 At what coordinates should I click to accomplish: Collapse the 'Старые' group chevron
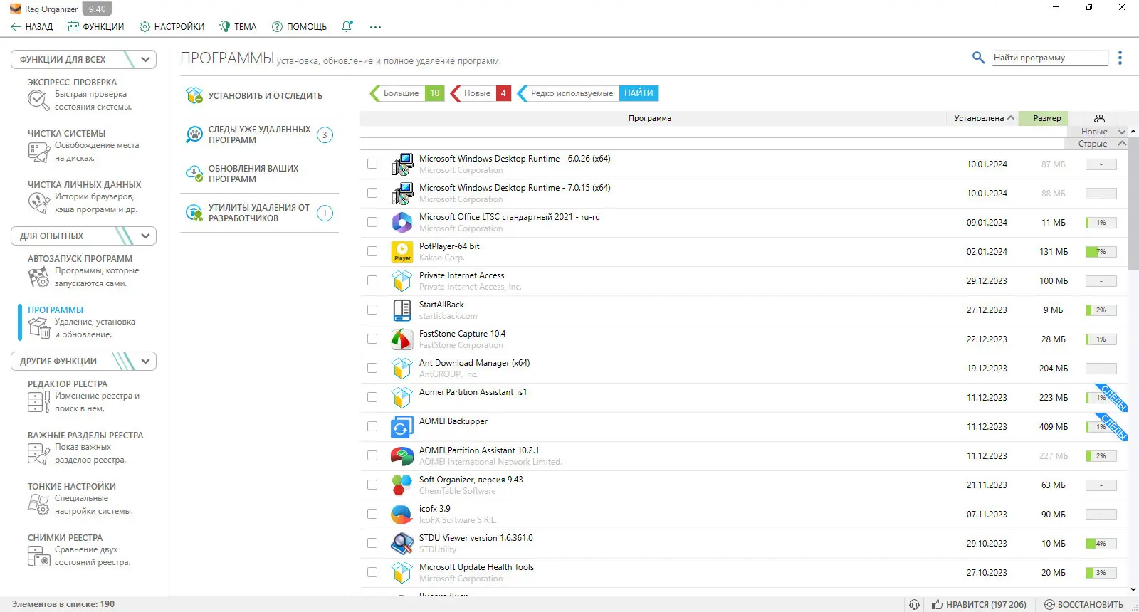click(1122, 144)
